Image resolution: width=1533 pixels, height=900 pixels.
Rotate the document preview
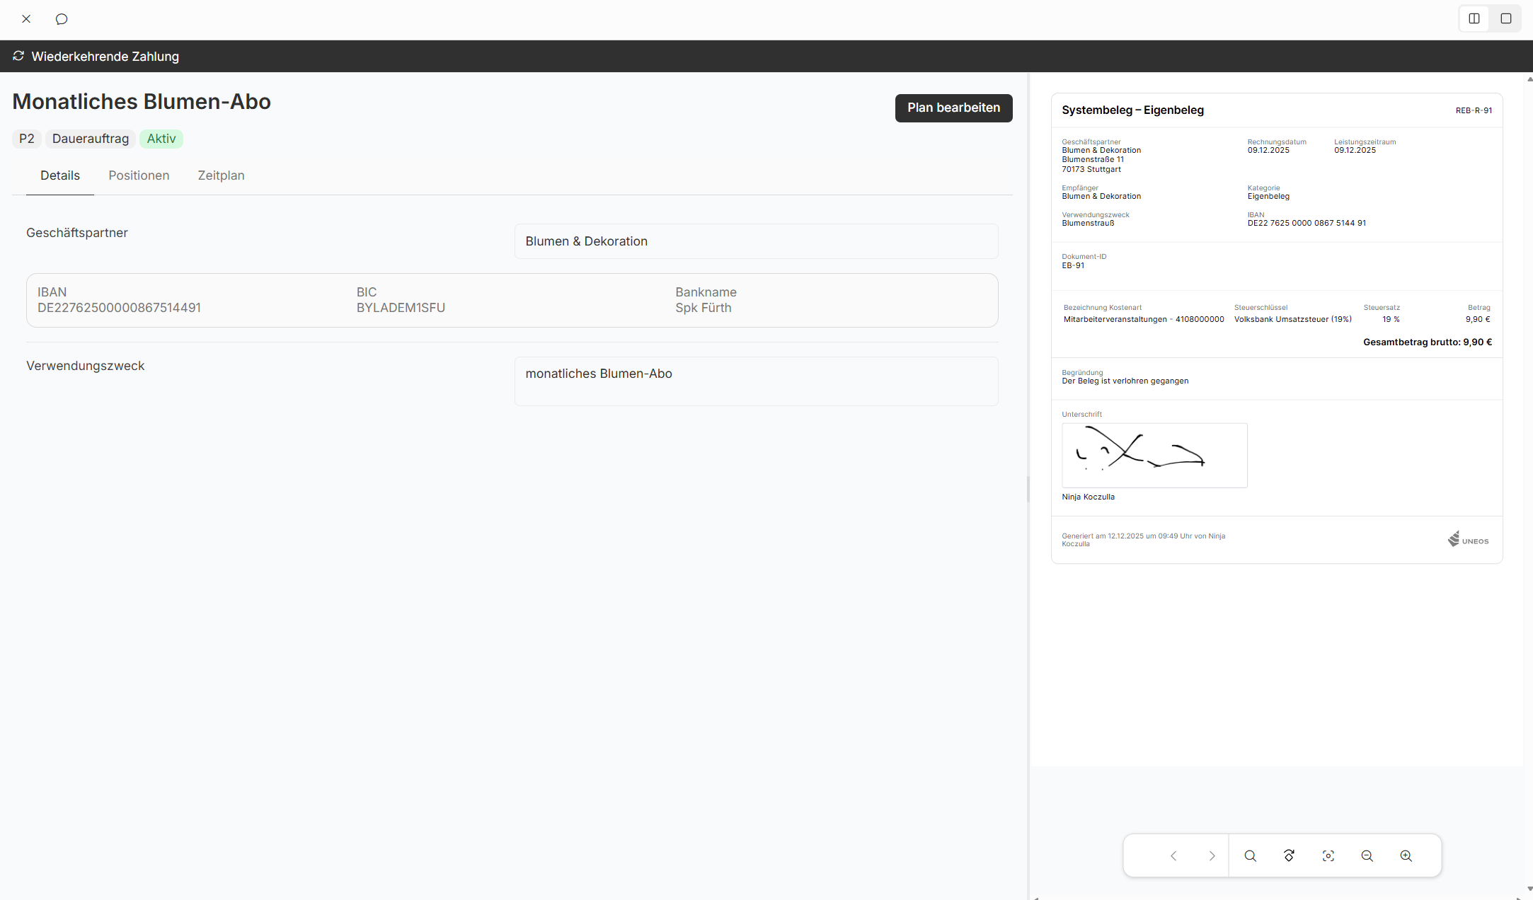[1290, 856]
